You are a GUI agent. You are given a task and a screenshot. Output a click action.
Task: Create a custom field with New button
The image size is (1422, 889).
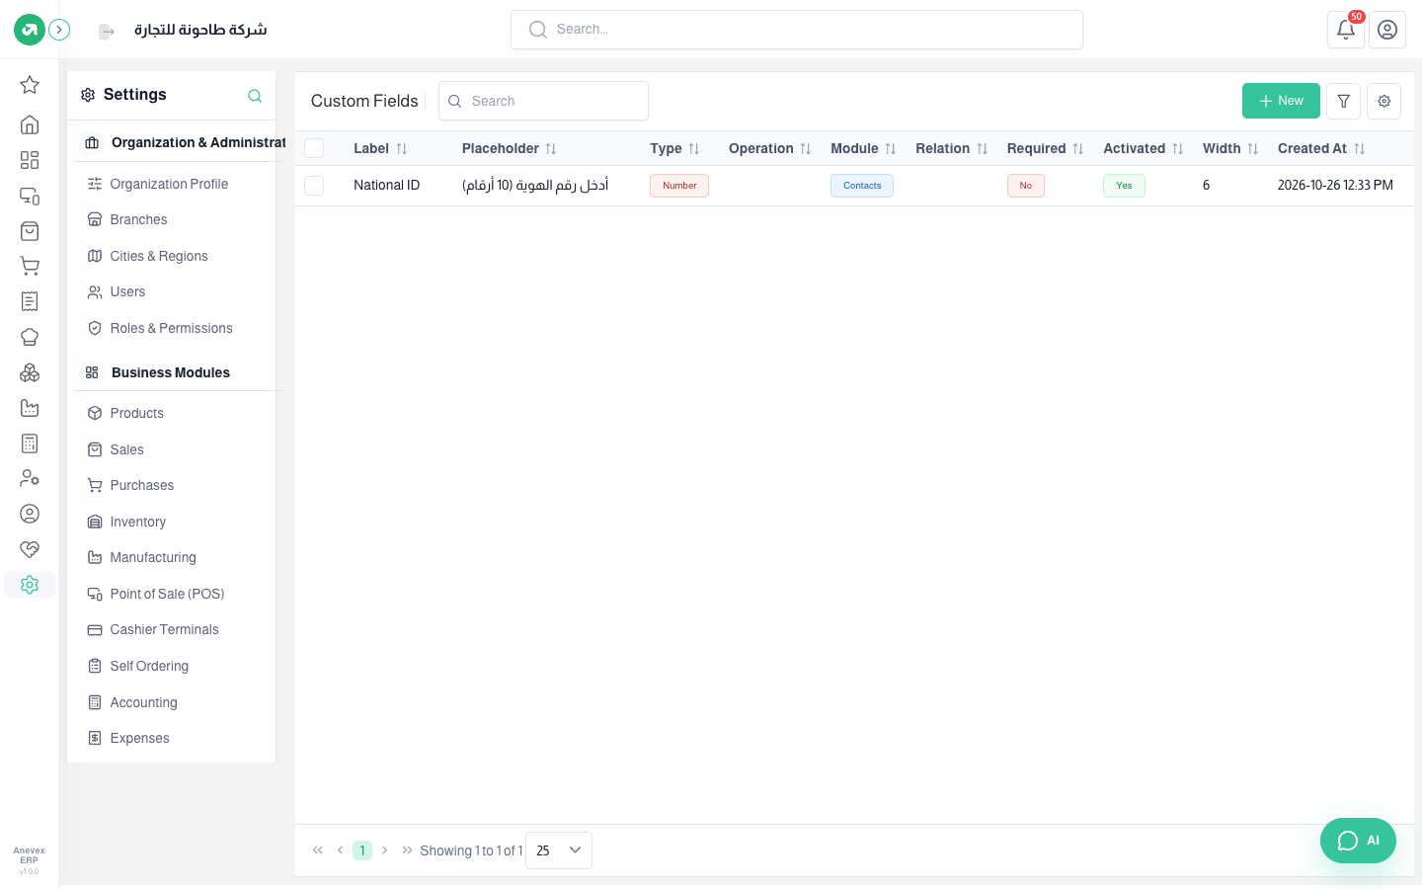(x=1281, y=101)
